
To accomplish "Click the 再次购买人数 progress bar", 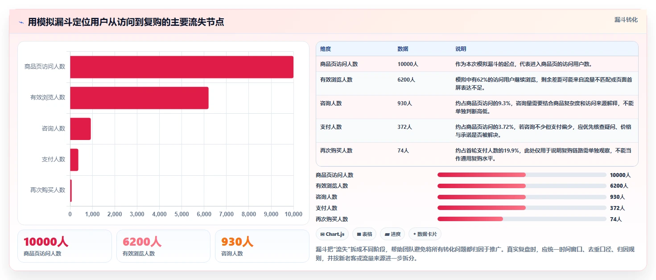I will tap(522, 219).
